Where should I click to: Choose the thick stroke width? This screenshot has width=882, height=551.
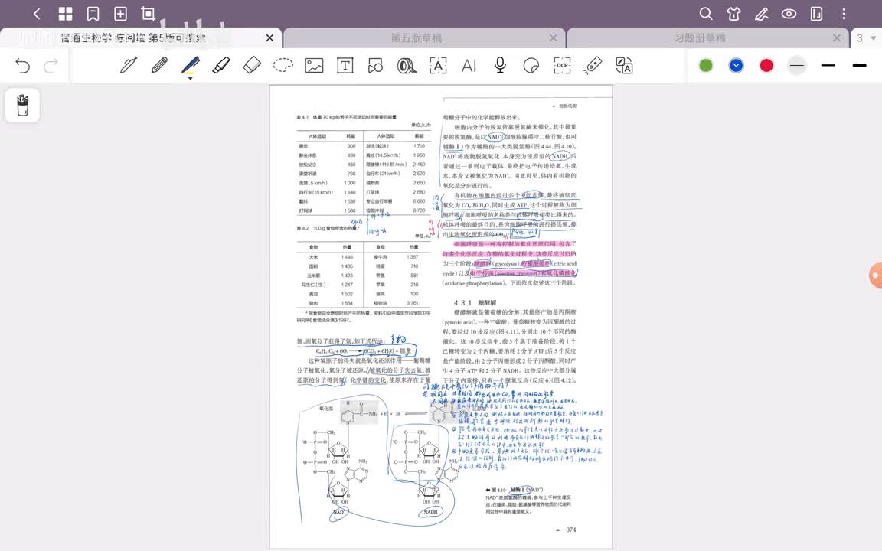click(x=860, y=66)
